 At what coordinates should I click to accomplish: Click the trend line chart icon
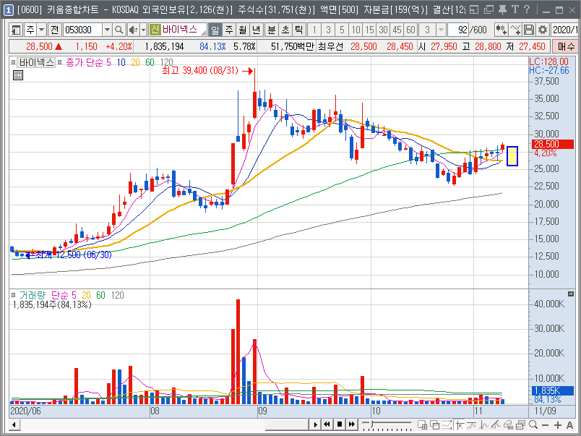tap(472, 424)
